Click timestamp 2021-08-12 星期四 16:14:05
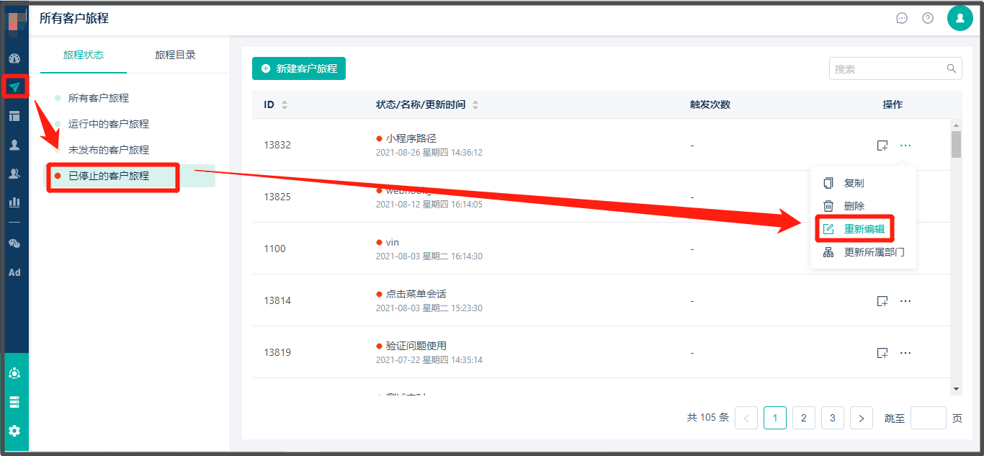This screenshot has width=984, height=456. [x=429, y=205]
